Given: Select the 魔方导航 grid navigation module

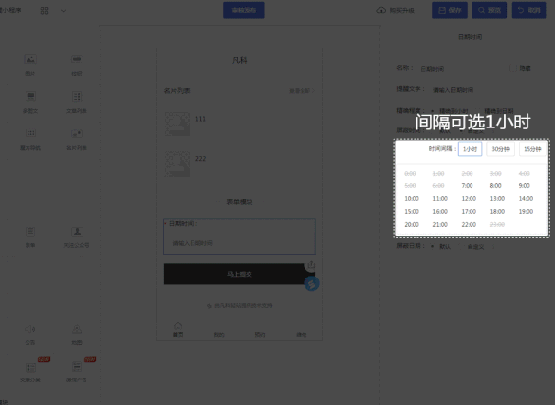Looking at the screenshot, I should [30, 139].
